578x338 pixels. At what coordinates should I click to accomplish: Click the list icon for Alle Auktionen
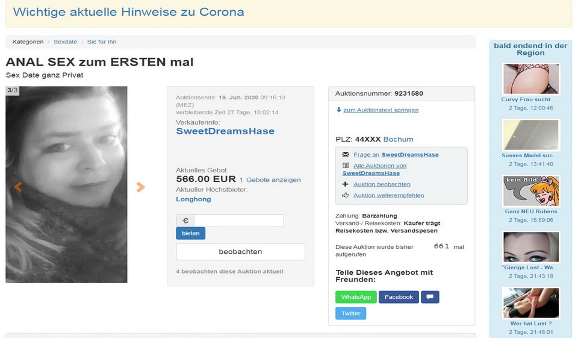346,166
